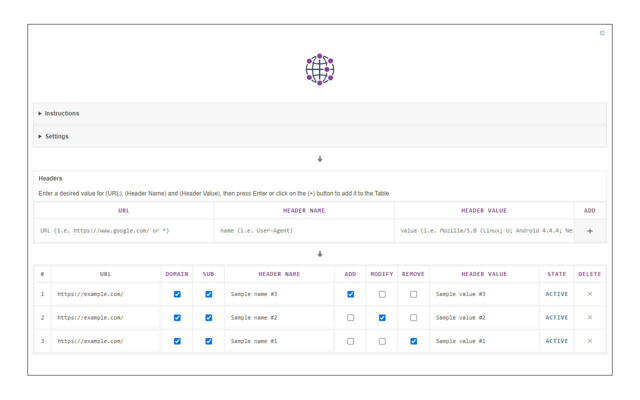The image size is (640, 400).
Task: Disable ADD for "Sample name #3"
Action: click(x=350, y=294)
